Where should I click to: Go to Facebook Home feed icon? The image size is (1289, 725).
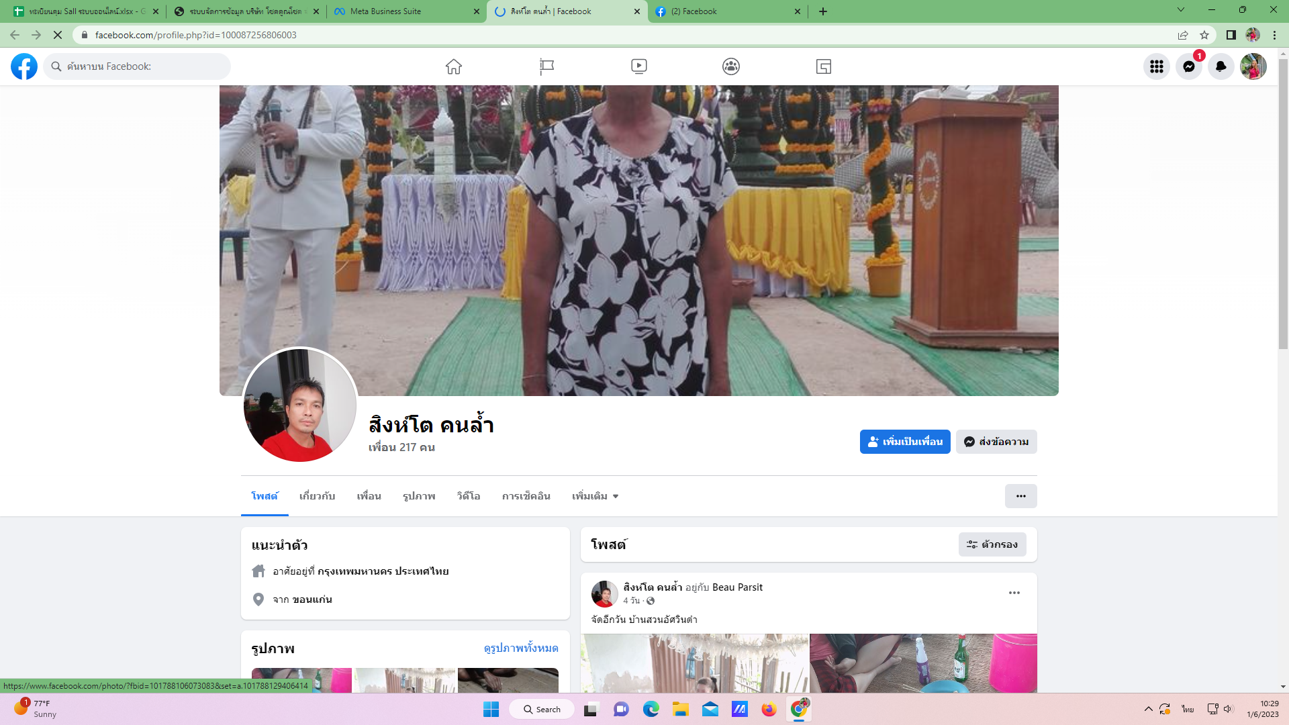[454, 66]
